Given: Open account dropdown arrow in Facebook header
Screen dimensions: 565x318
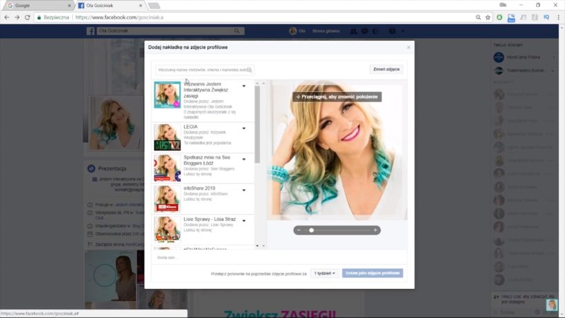Looking at the screenshot, I should tap(403, 31).
